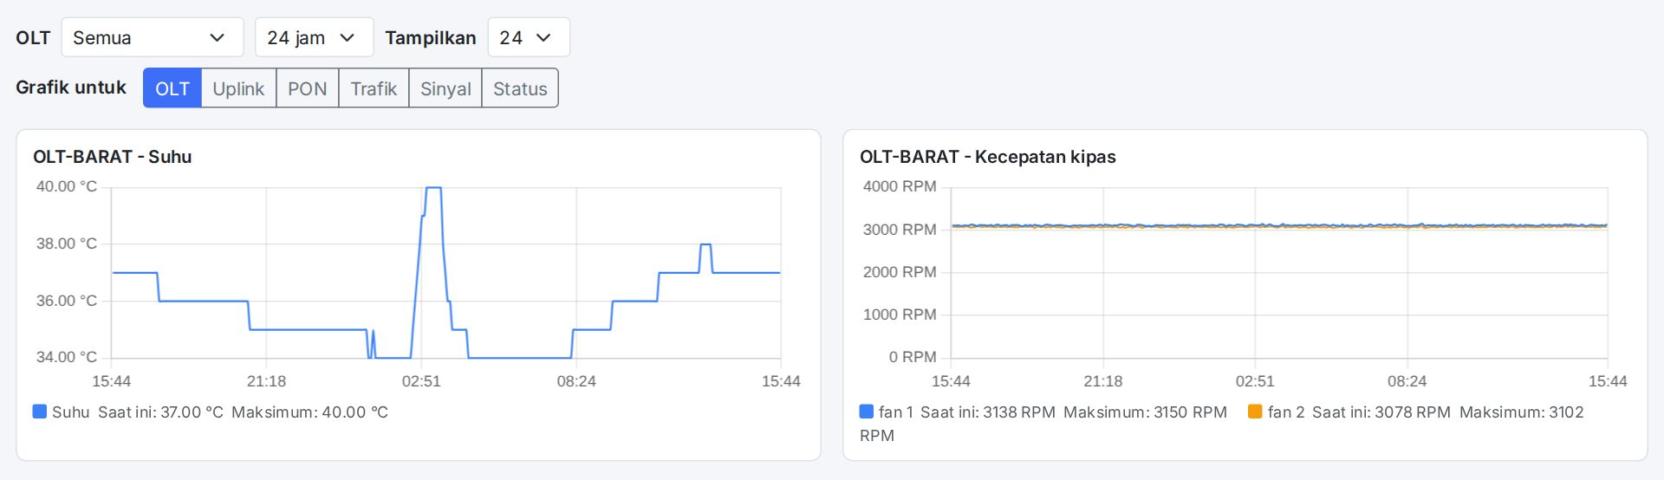Viewport: 1664px width, 480px height.
Task: Click 'Maksimum: 40.00 °C' value text
Action: 309,412
